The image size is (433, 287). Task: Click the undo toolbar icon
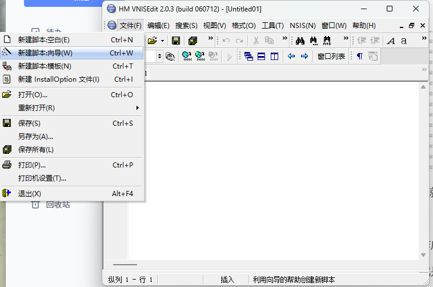point(226,41)
